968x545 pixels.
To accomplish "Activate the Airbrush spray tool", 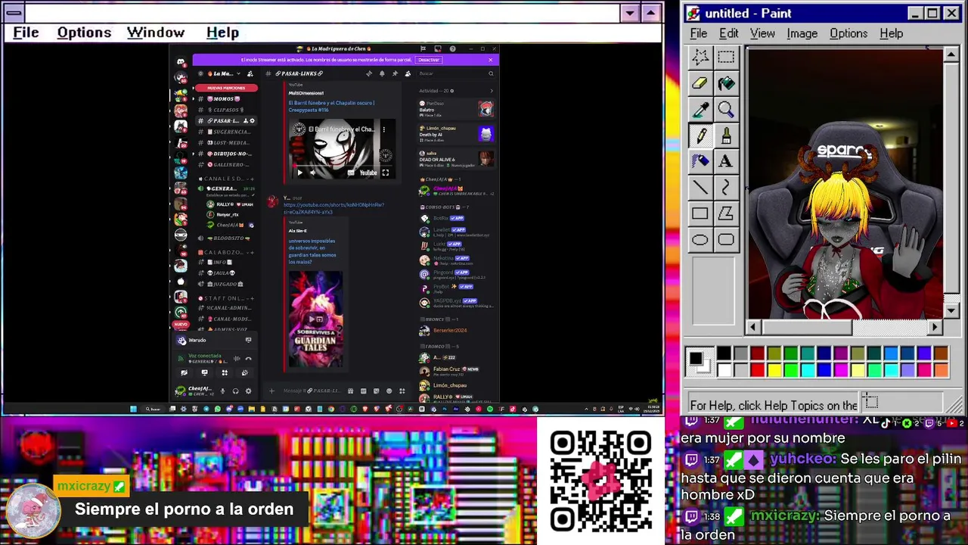I will [x=700, y=161].
